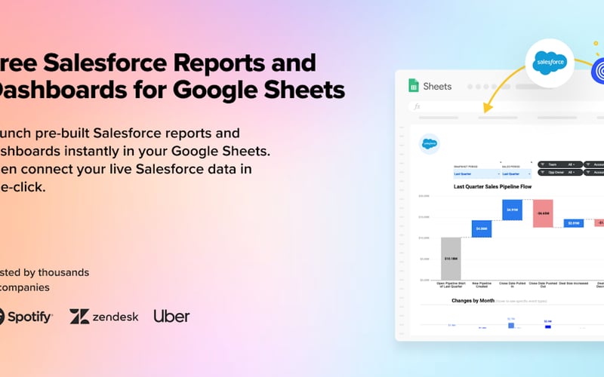Click the Google Sheets green icon

click(x=413, y=85)
